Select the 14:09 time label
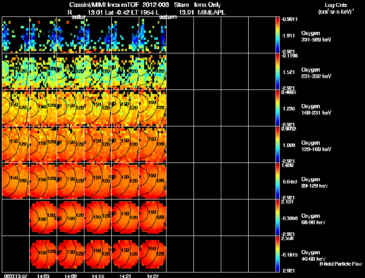Viewport: 365px width, 278px height. click(71, 276)
